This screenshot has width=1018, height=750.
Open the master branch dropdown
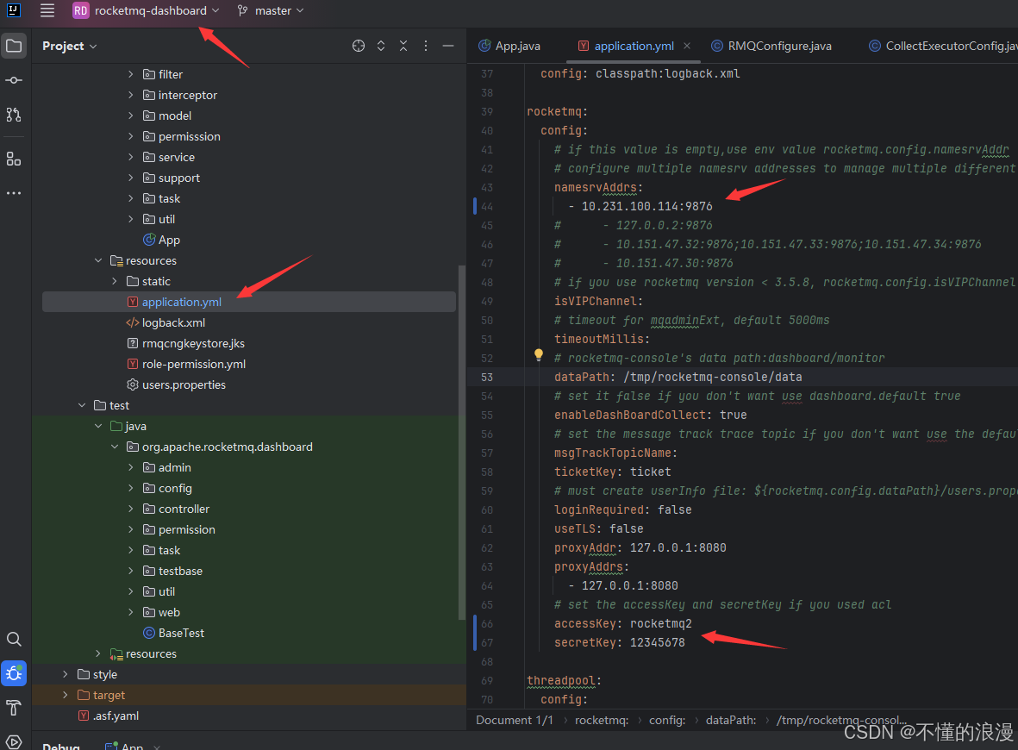click(x=271, y=10)
